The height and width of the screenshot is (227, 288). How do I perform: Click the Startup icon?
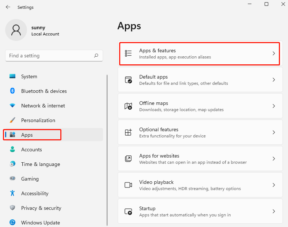[128, 211]
